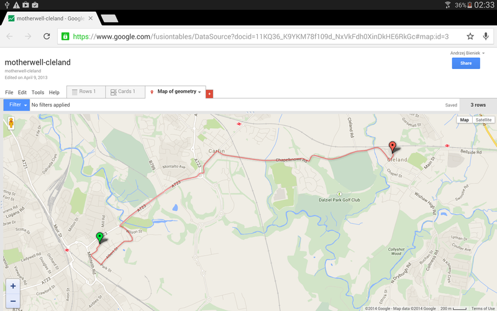Click the Chapelknowe Rd label on the route
Screen dimensions: 497x311
point(291,160)
